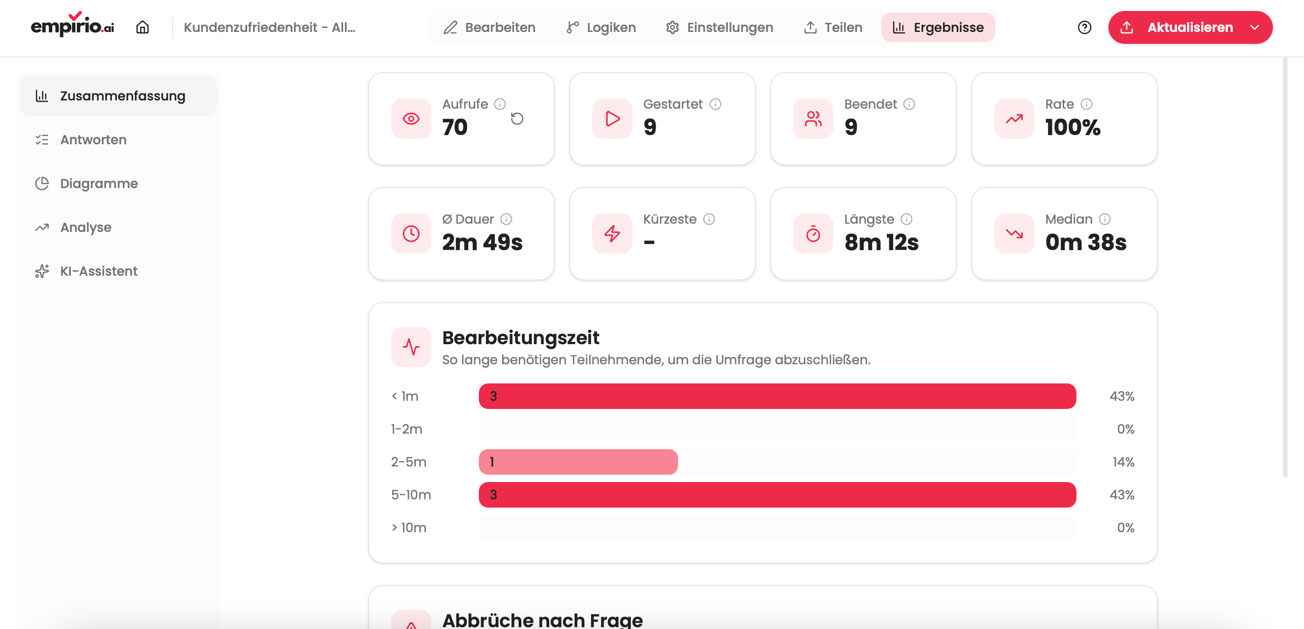The image size is (1304, 629).
Task: Click the page vertical scrollbar
Action: pyautogui.click(x=1285, y=268)
